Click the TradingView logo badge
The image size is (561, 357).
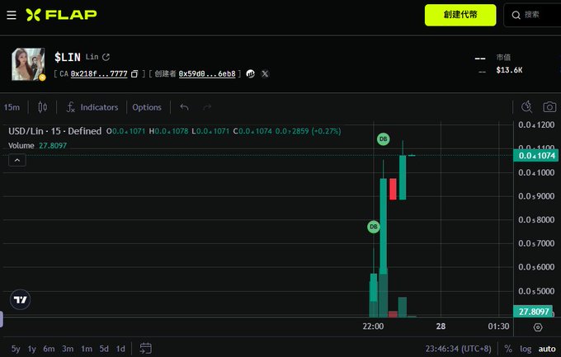[20, 300]
